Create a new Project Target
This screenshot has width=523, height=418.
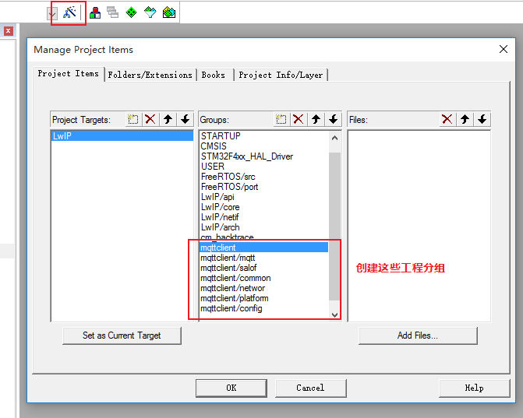click(x=133, y=119)
